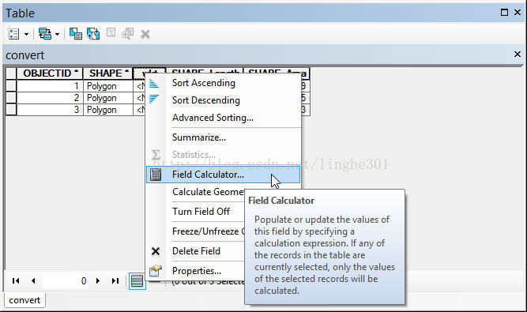Select the OBJECTID column header
The width and height of the screenshot is (527, 312).
tap(50, 73)
